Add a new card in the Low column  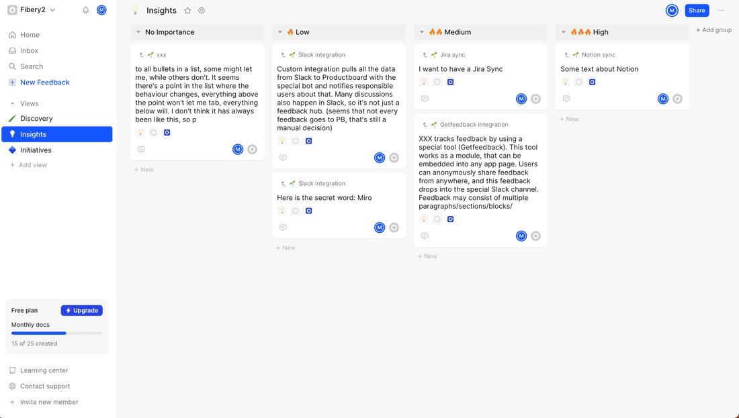click(x=285, y=248)
